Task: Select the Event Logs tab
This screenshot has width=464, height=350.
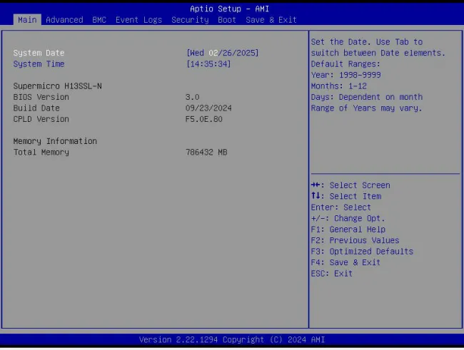Action: coord(138,20)
